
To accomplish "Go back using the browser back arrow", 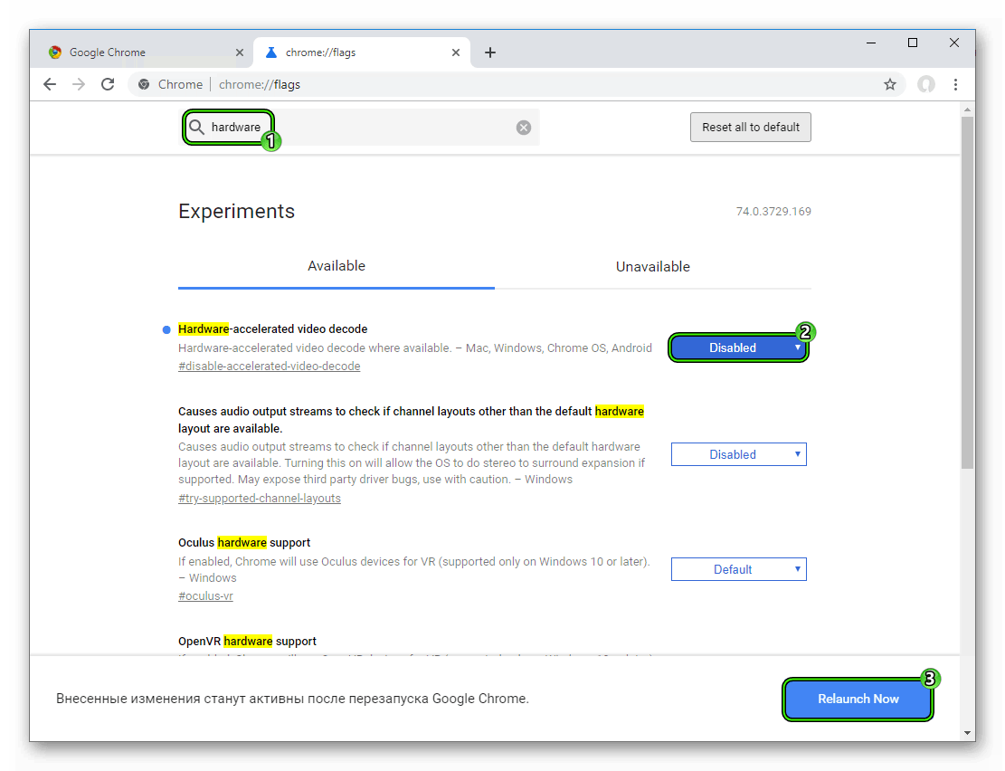I will point(50,84).
